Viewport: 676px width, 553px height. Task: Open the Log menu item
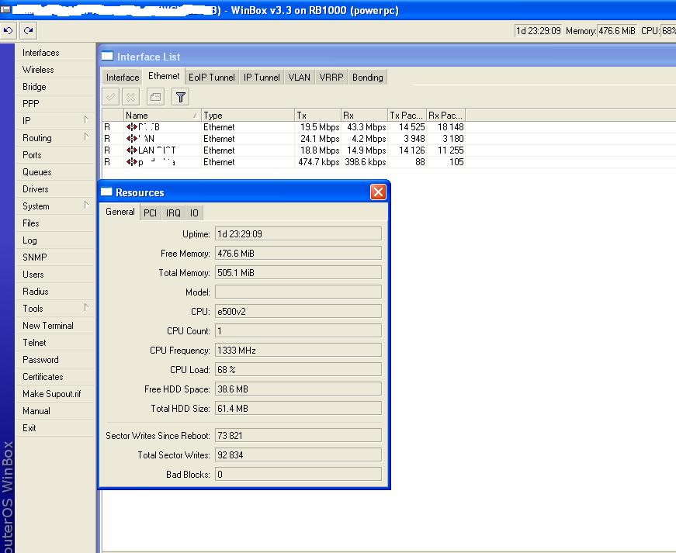coord(55,240)
